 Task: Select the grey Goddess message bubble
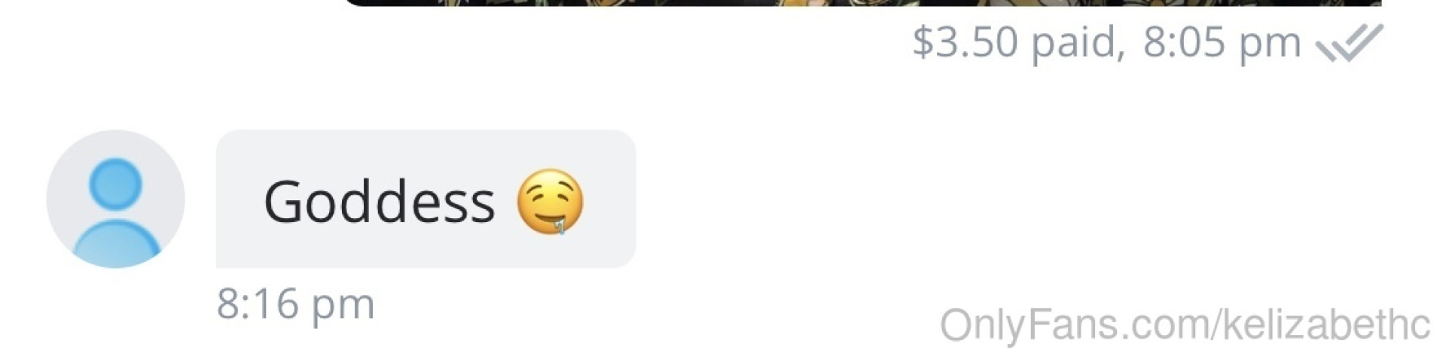click(x=426, y=199)
